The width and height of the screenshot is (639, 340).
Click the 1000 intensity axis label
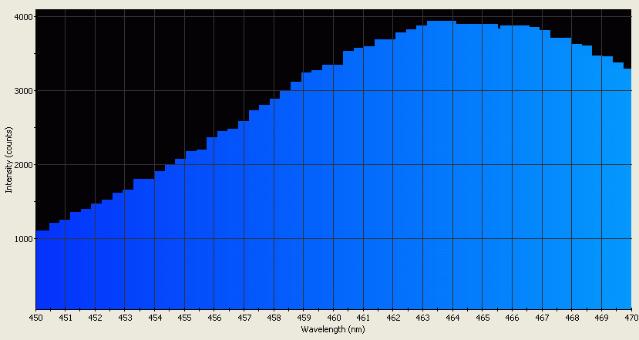click(x=22, y=239)
